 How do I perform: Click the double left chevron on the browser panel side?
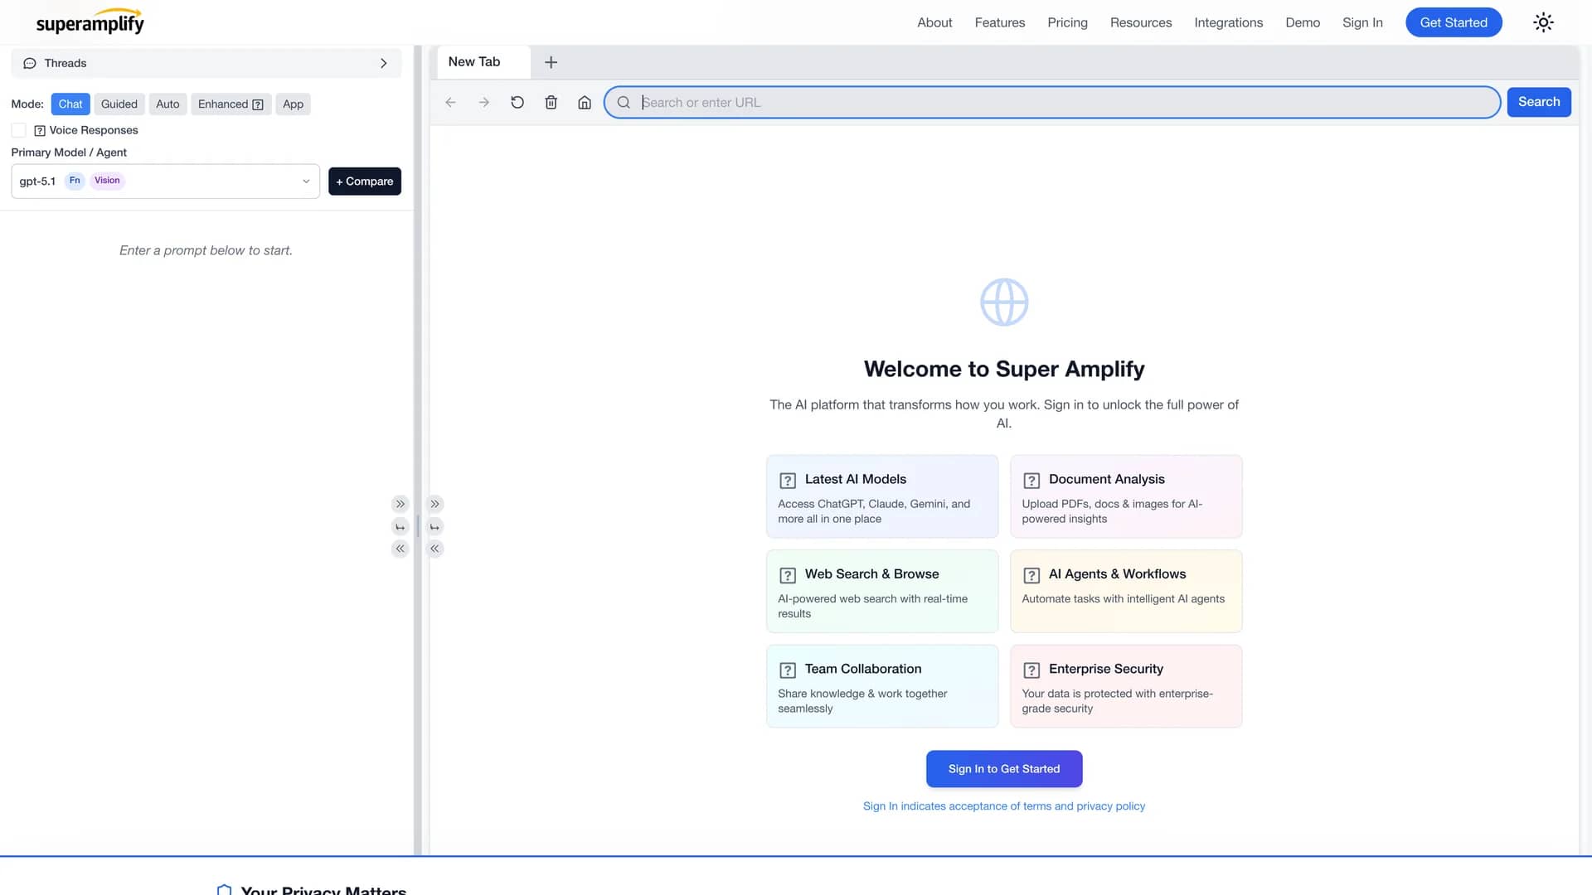pyautogui.click(x=434, y=549)
